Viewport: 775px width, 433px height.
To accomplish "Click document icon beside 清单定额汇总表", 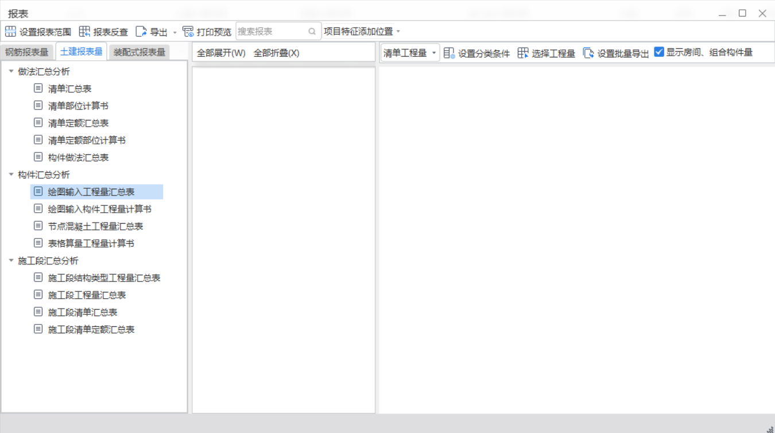I will pos(38,123).
